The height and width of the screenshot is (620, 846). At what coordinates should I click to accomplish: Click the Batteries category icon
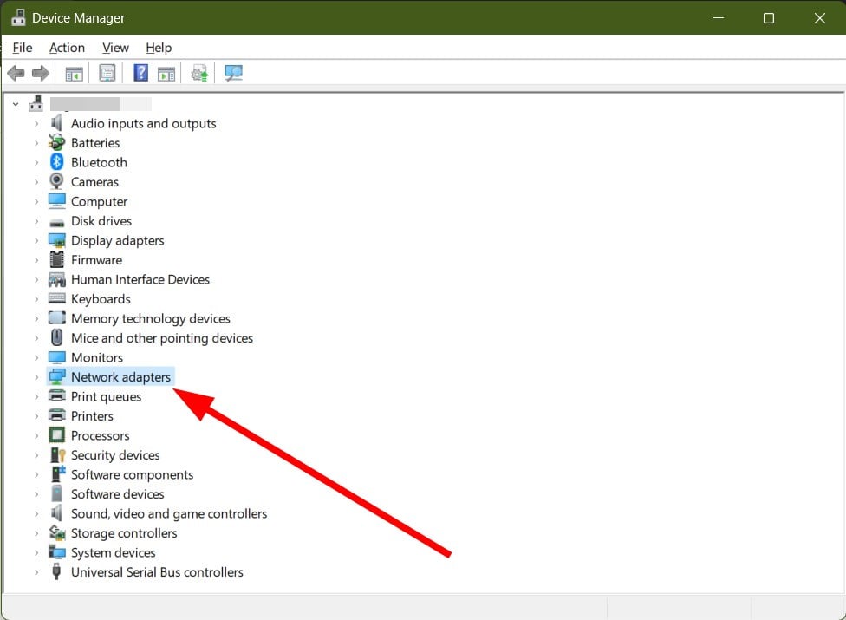pos(56,142)
